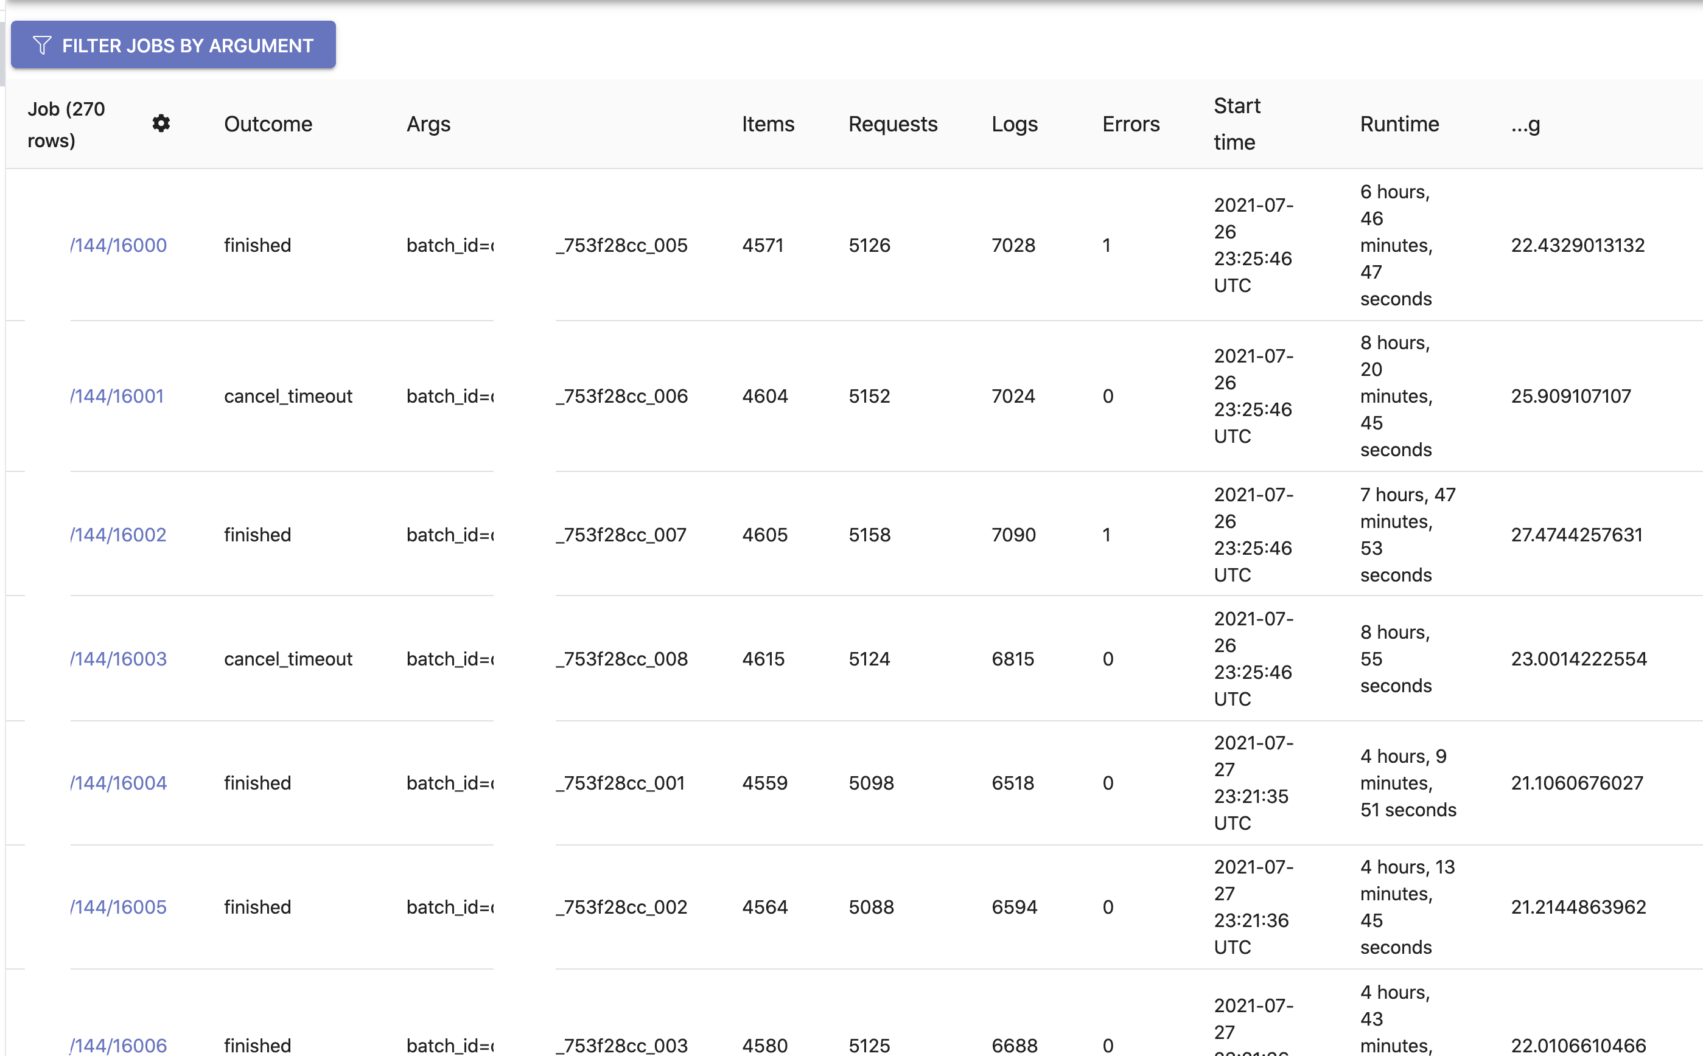Open job link 144/16001
This screenshot has width=1703, height=1056.
coord(118,396)
